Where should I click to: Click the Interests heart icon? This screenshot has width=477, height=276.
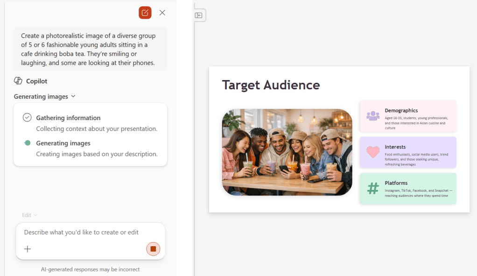pyautogui.click(x=373, y=152)
